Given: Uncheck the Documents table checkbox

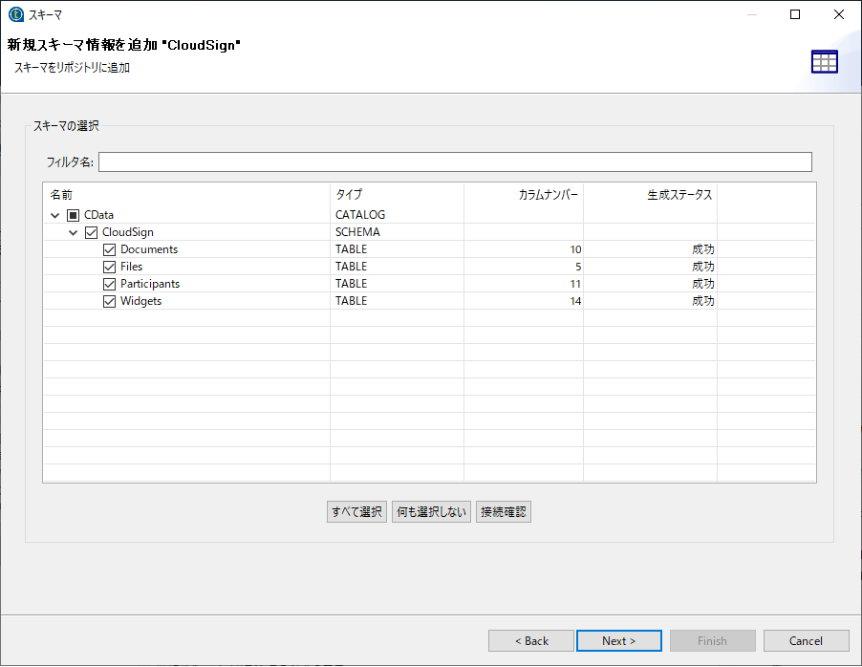Looking at the screenshot, I should click(x=109, y=249).
